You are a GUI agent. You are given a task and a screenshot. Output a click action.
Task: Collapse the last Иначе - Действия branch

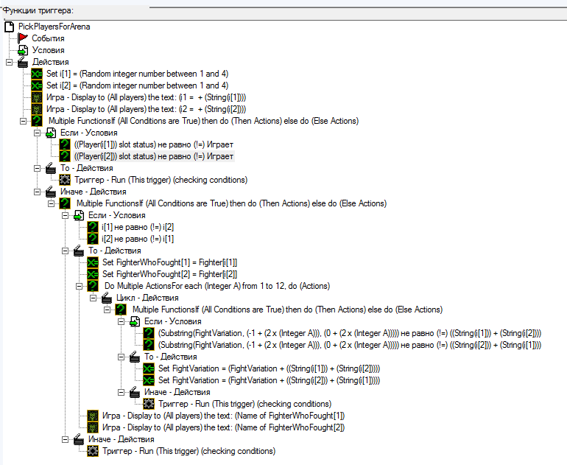(x=65, y=439)
